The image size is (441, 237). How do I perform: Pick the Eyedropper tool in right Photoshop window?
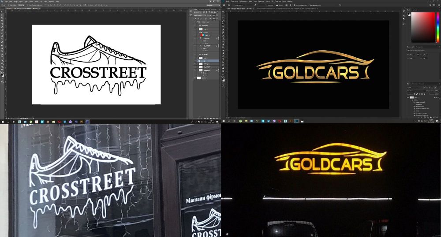click(223, 30)
